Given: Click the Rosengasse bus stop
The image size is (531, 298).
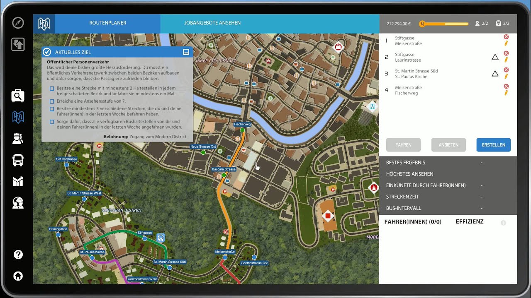Looking at the screenshot, I should pos(58,235).
